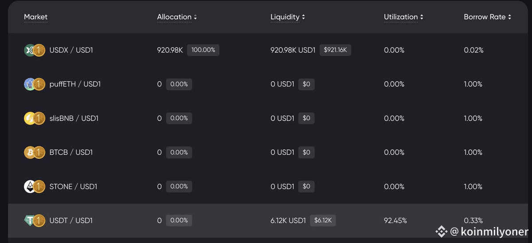Viewport: 532px width, 243px height.
Task: Sort table by Allocation column arrows
Action: pos(196,17)
